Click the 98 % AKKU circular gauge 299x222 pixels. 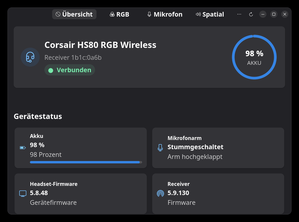click(254, 57)
